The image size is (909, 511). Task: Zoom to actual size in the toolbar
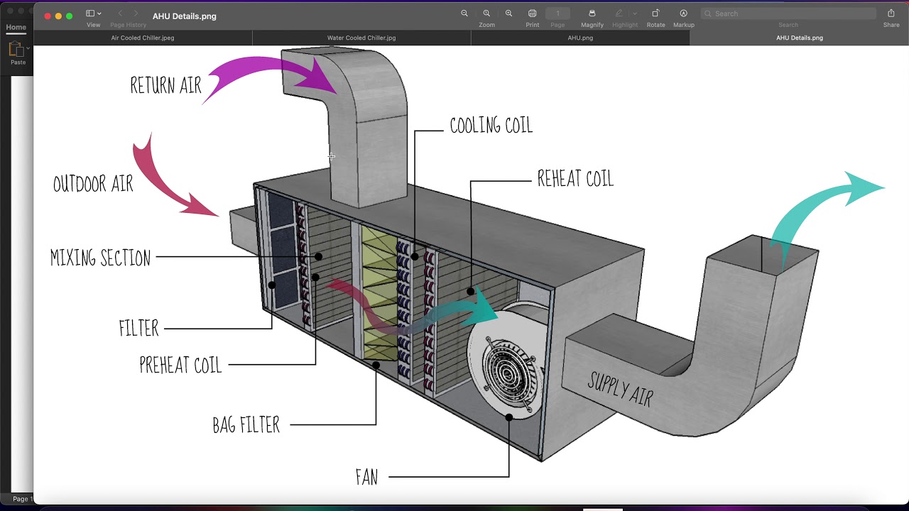486,13
